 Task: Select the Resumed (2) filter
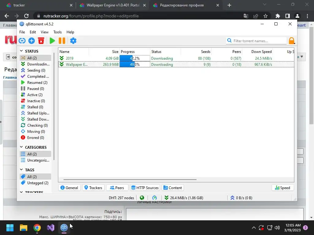click(36, 83)
